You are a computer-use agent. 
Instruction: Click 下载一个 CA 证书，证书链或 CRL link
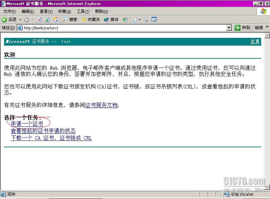[51, 138]
